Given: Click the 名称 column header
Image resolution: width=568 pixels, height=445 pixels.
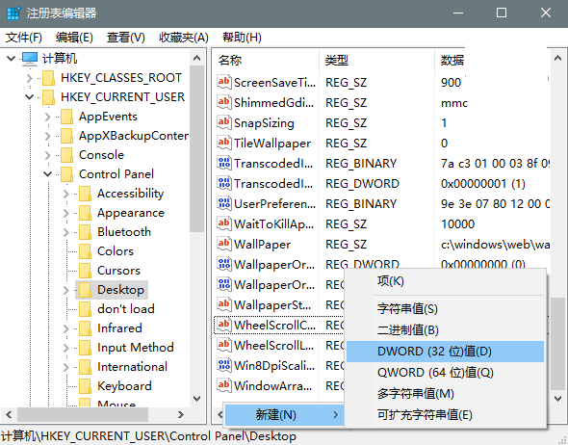Looking at the screenshot, I should pos(267,60).
